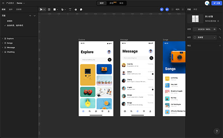Click black search button in Explore frame
Screen dimensions: 223x138
click(110, 60)
